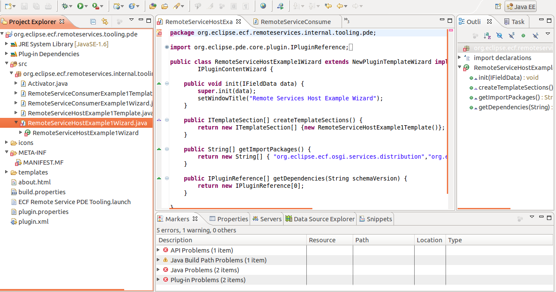Click the Sort alphabetically icon in Outline

tap(487, 36)
